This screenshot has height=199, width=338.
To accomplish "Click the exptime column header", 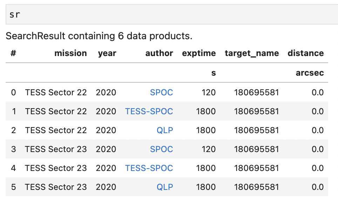I will pyautogui.click(x=199, y=53).
